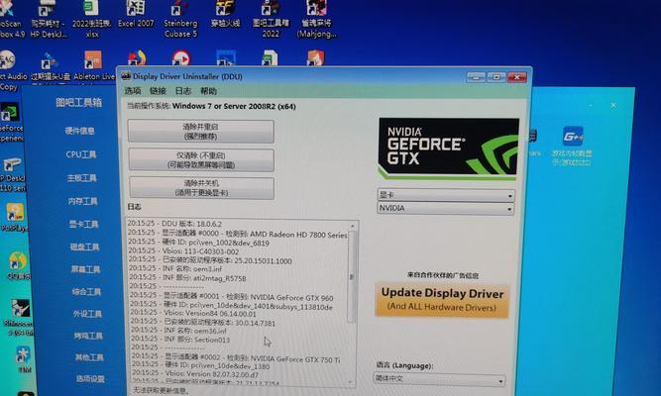Click log line 'Vbios: 113-C40303-002'
This screenshot has width=661, height=396.
point(183,251)
